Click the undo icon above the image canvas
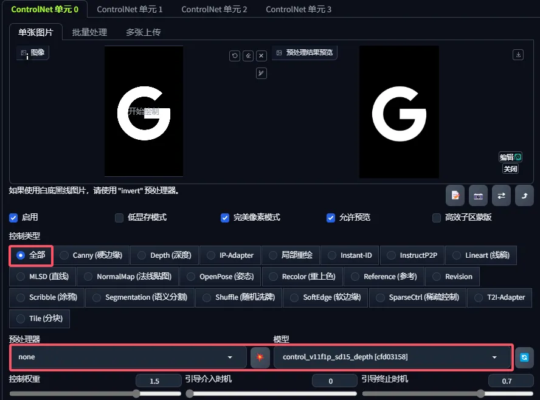This screenshot has width=540, height=400. pyautogui.click(x=235, y=56)
